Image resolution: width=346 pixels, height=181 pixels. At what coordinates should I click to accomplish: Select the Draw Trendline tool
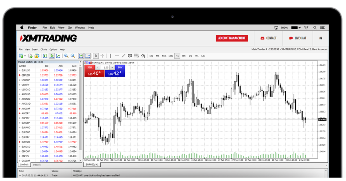point(124,56)
